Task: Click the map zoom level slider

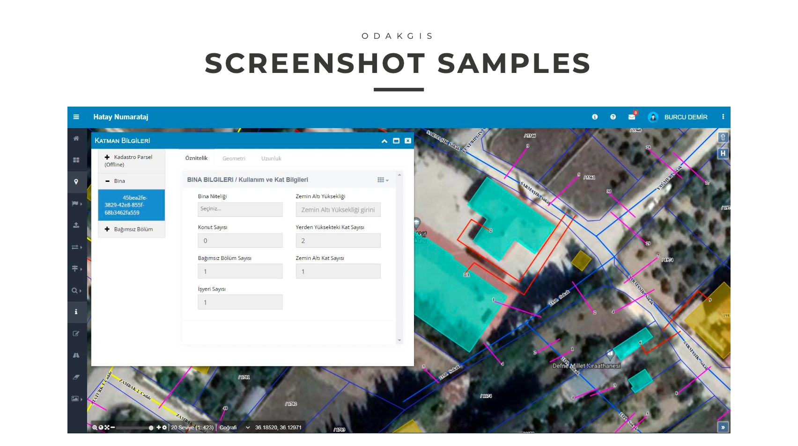Action: click(133, 427)
